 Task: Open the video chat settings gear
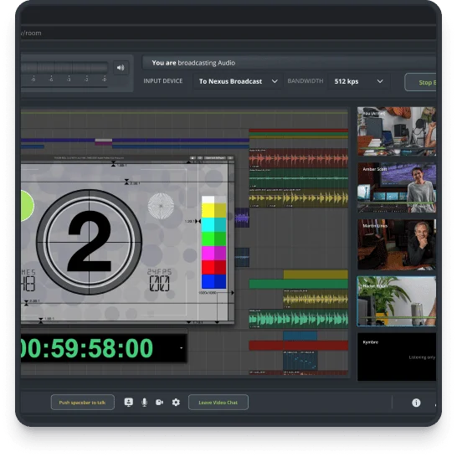coord(176,403)
